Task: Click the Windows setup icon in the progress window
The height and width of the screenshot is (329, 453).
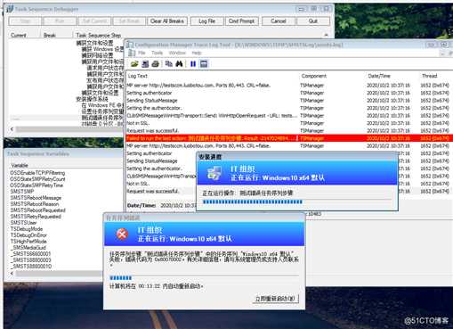Action: (x=214, y=173)
